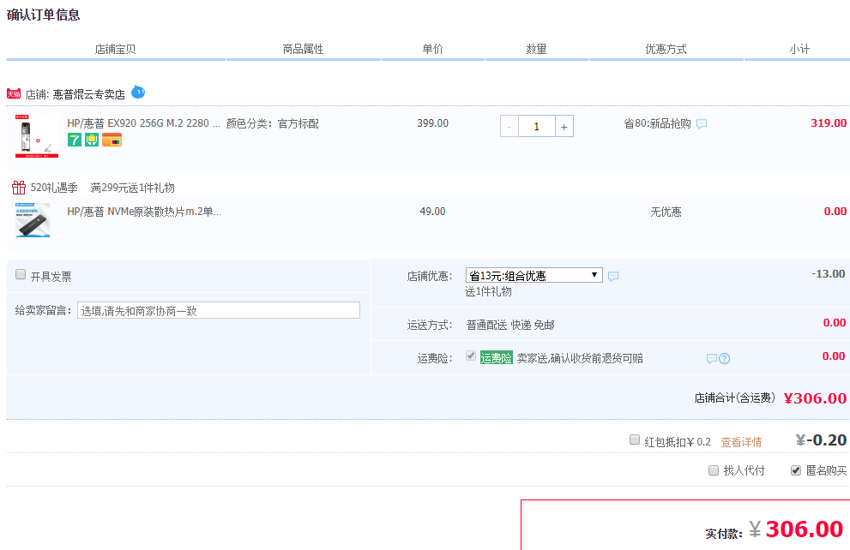Click the -13.00 store discount amount
The height and width of the screenshot is (550, 850).
click(x=829, y=274)
